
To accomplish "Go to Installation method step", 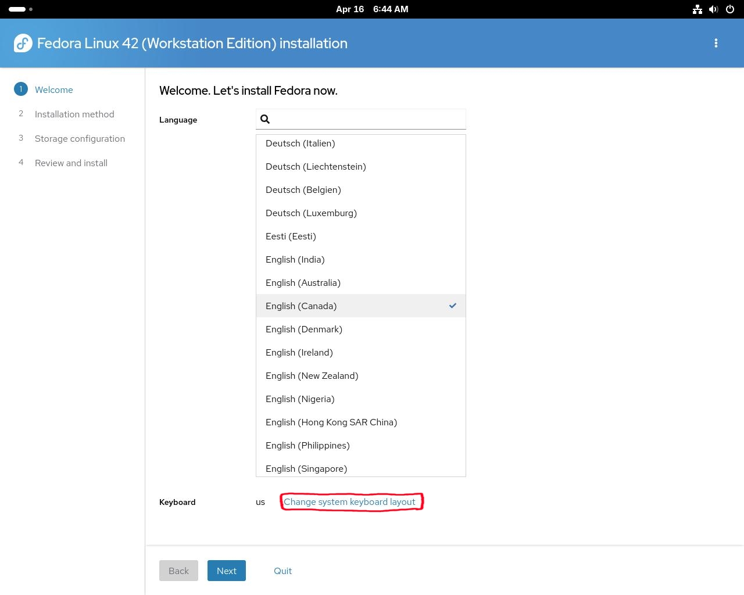I will pos(74,114).
